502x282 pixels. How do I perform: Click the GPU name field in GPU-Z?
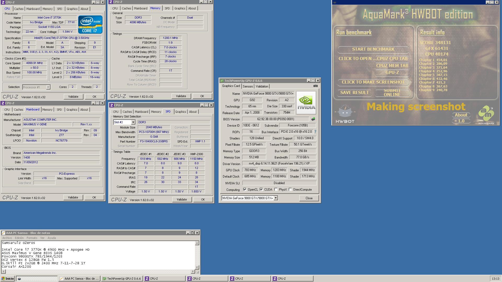point(269,93)
